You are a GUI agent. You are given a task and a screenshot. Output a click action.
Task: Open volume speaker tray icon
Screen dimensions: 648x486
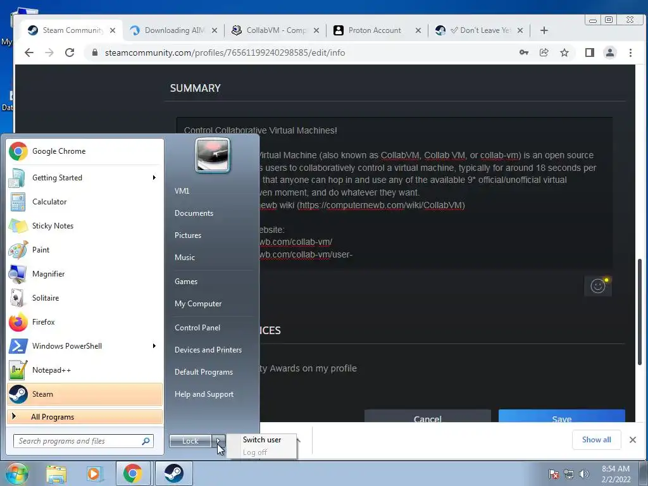(584, 474)
